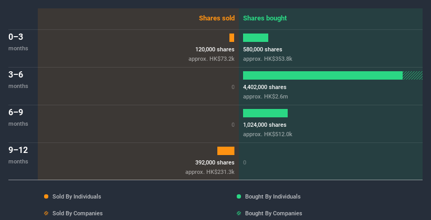Click the solid green 3–6 months bought bar
The height and width of the screenshot is (220, 431).
(323, 75)
